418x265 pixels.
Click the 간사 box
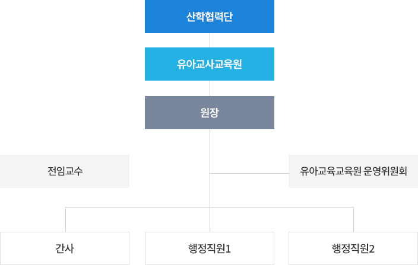(65, 248)
